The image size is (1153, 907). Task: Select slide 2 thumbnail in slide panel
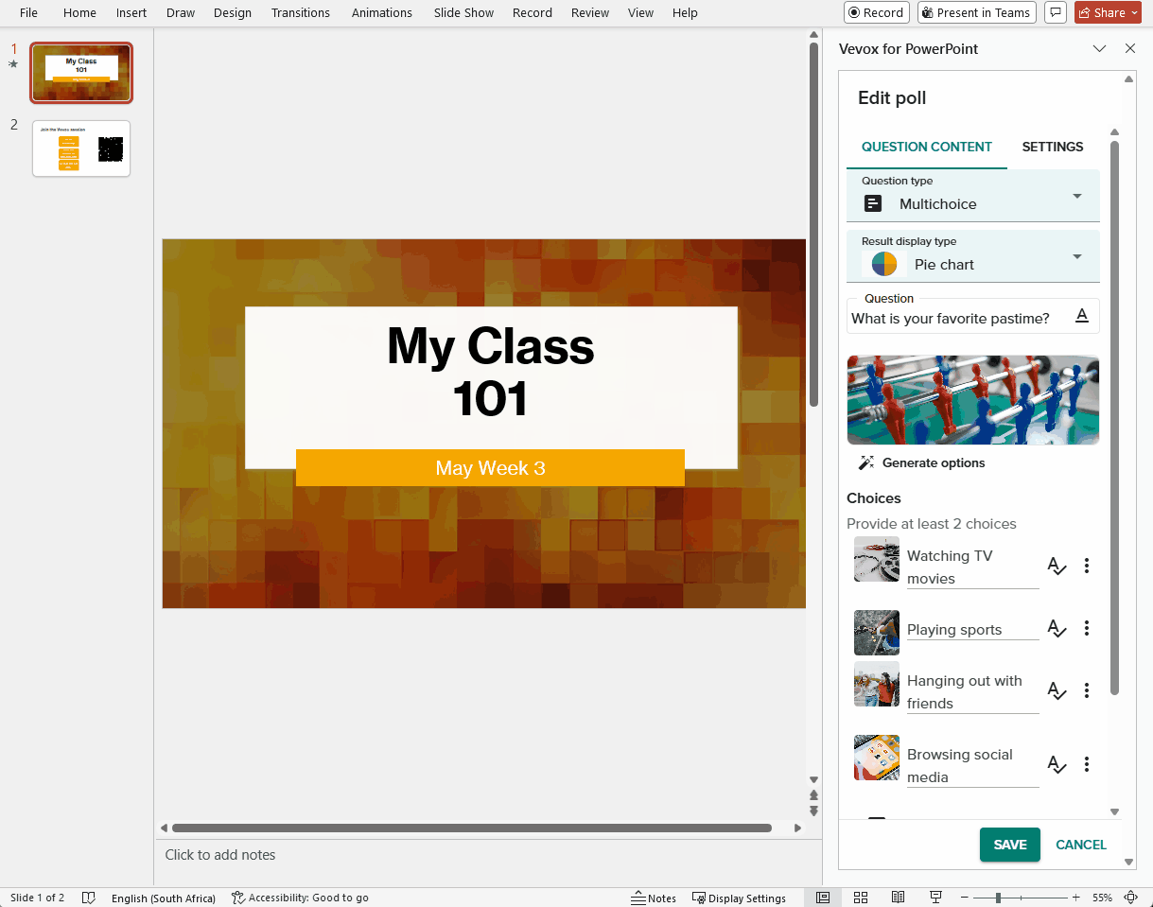click(81, 148)
